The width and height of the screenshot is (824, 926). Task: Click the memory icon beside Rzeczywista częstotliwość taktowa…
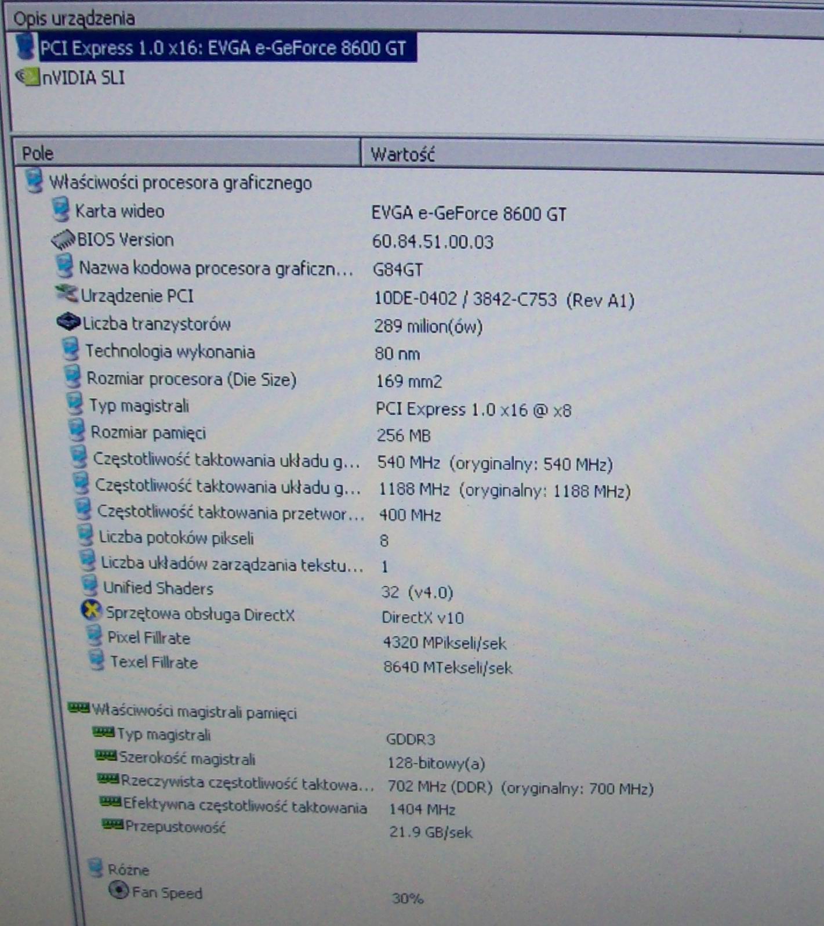tap(108, 779)
